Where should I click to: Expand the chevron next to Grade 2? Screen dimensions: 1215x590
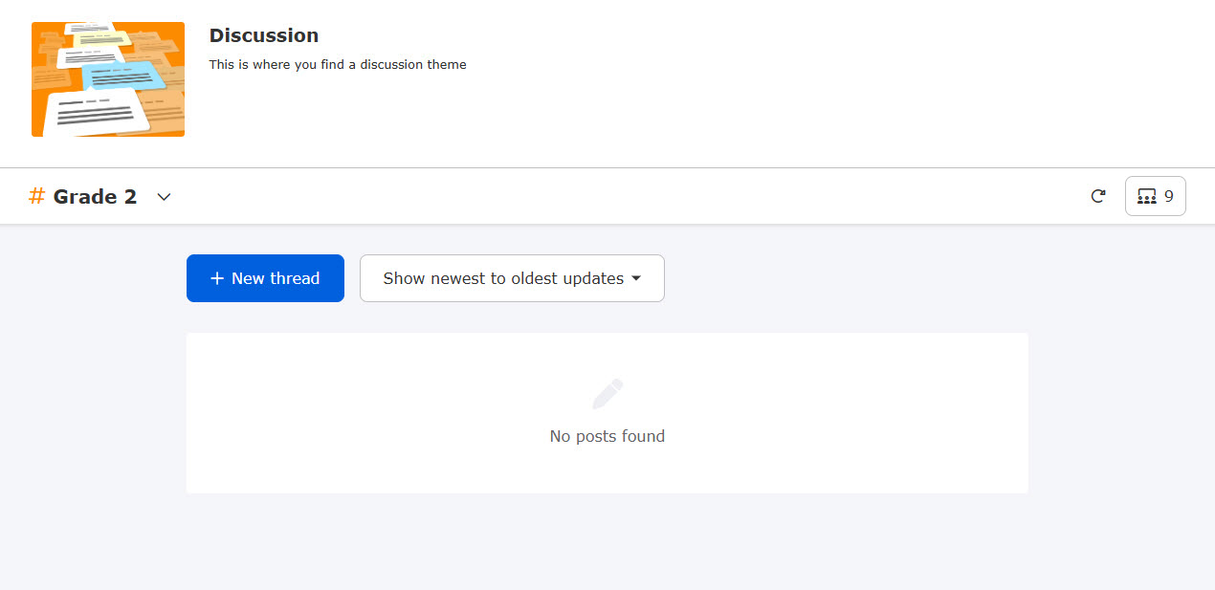point(164,197)
